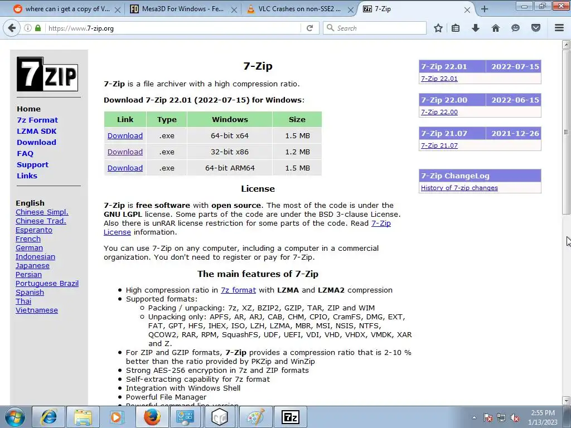The height and width of the screenshot is (428, 571).
Task: Open LZMA SDK sidebar link
Action: click(36, 132)
